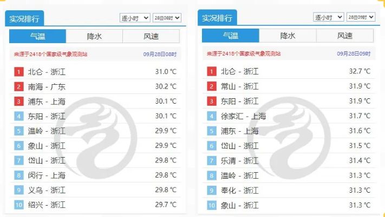The height and width of the screenshot is (217, 385).
Task: Switch to the 降水 tab in the left panel
Action: [x=94, y=36]
